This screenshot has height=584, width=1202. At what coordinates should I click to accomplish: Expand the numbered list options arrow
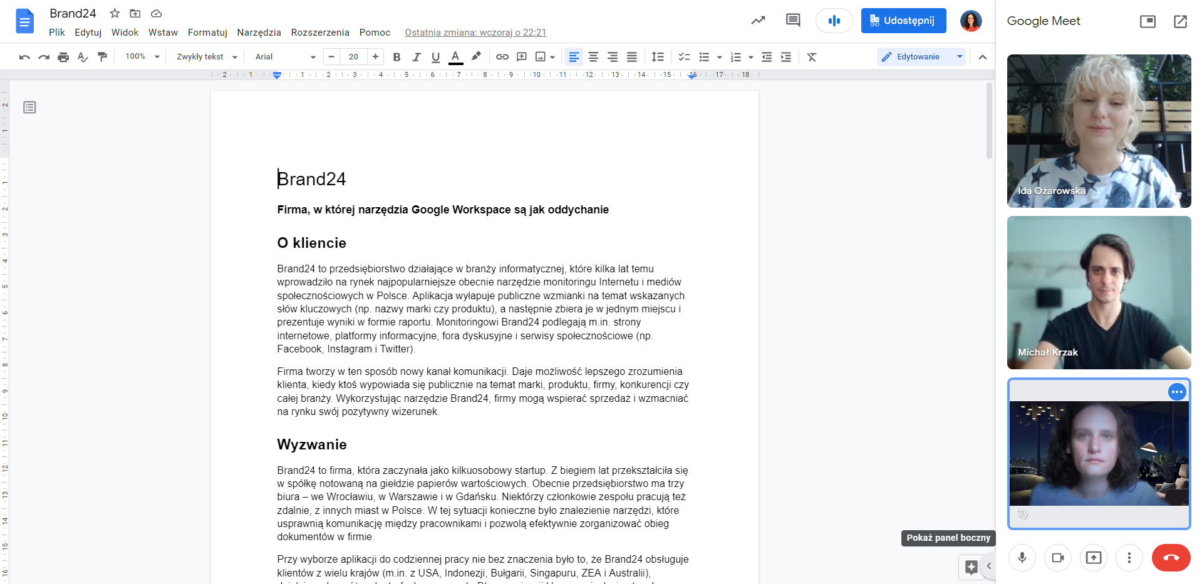click(x=750, y=57)
